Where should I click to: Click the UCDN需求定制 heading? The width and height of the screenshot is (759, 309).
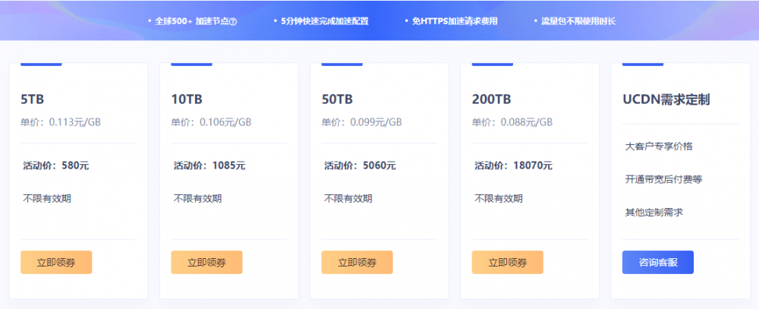pyautogui.click(x=666, y=99)
